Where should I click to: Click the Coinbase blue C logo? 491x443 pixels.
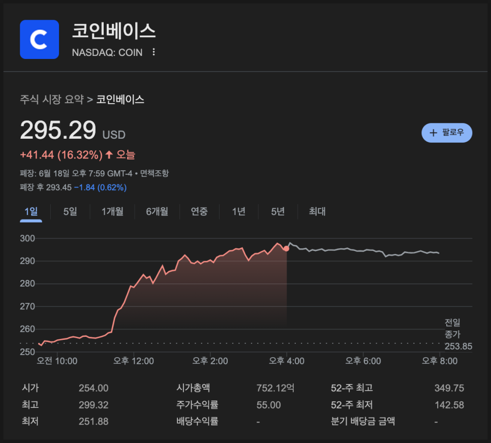[39, 40]
